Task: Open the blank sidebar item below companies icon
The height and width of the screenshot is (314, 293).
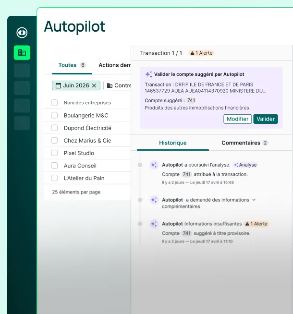Action: pyautogui.click(x=22, y=71)
